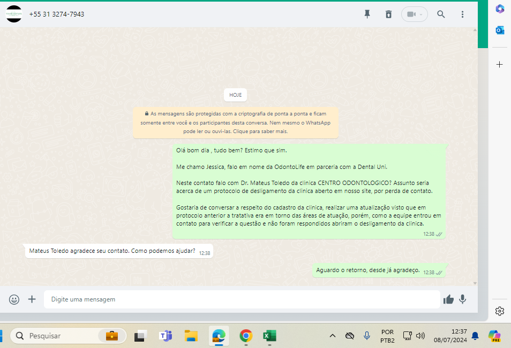This screenshot has width=511, height=348.
Task: Search within the conversation
Action: [441, 14]
